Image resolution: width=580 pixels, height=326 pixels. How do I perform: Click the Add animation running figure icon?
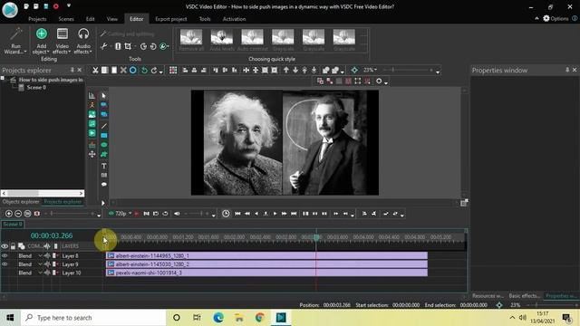click(x=92, y=105)
